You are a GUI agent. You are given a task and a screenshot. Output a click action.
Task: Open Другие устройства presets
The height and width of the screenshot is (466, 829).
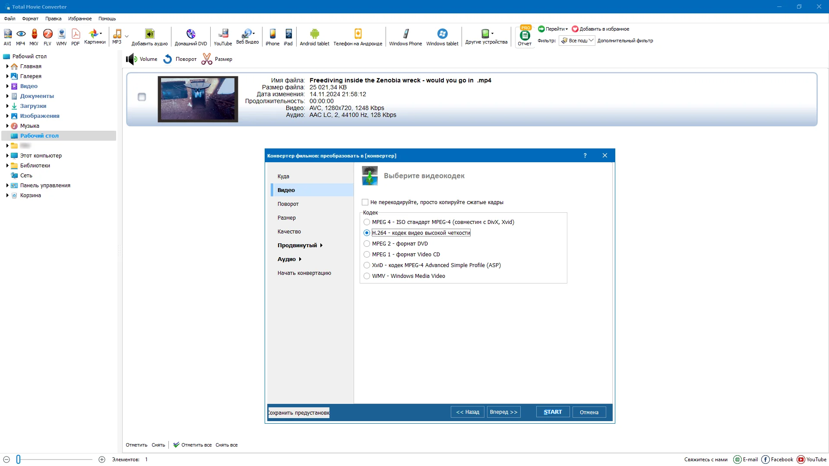pos(486,37)
